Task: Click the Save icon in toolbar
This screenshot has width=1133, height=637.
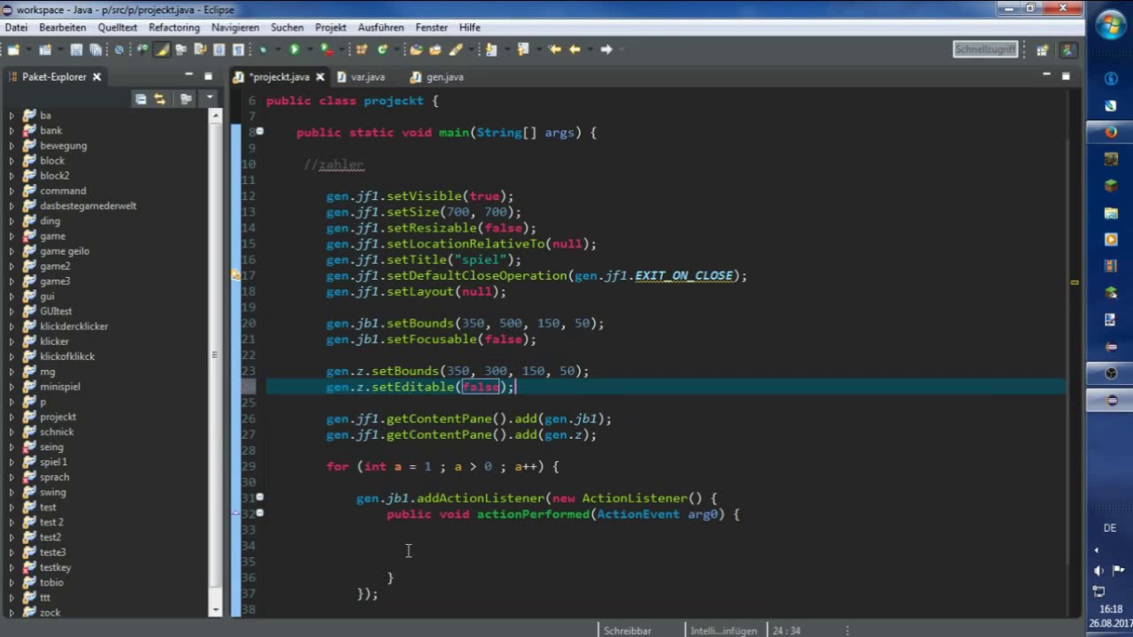Action: 76,50
